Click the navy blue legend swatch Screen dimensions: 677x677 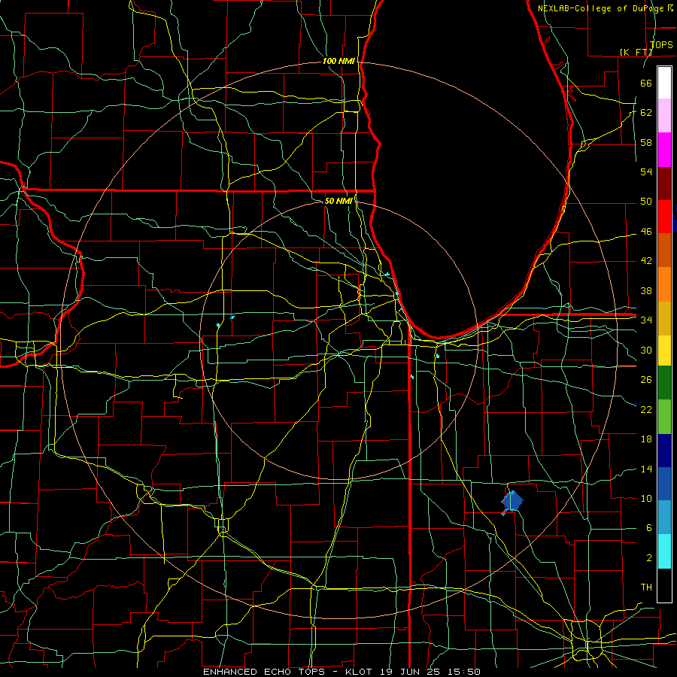click(x=664, y=451)
